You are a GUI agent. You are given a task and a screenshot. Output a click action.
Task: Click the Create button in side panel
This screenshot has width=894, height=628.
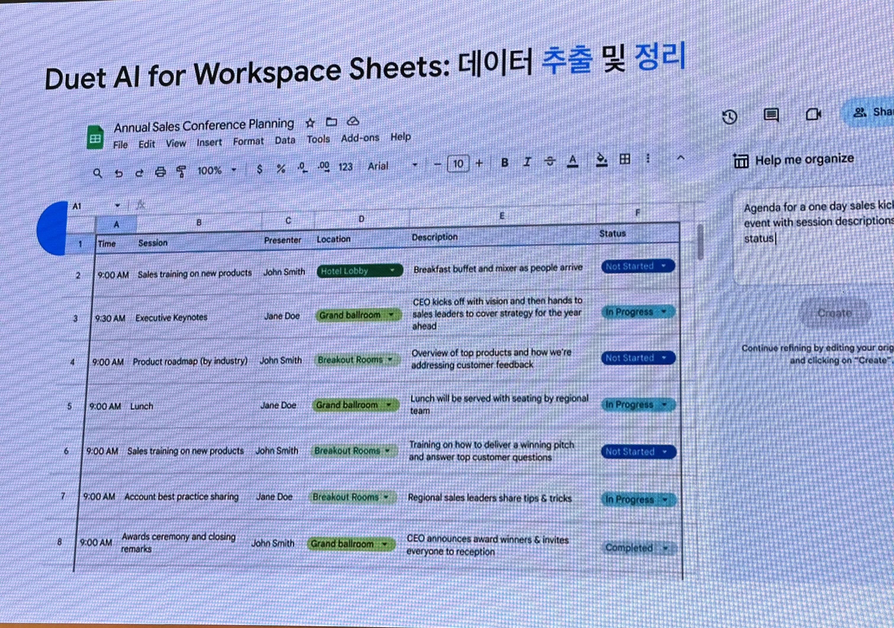pos(834,313)
